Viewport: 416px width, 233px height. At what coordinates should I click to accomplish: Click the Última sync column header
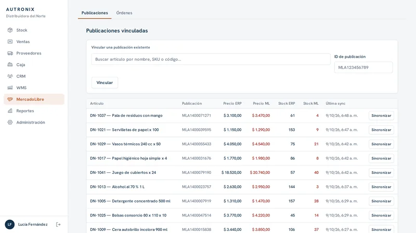tap(335, 103)
